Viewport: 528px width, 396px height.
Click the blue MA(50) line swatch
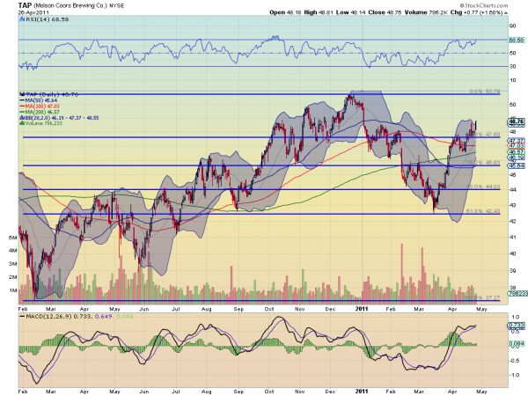coord(22,100)
